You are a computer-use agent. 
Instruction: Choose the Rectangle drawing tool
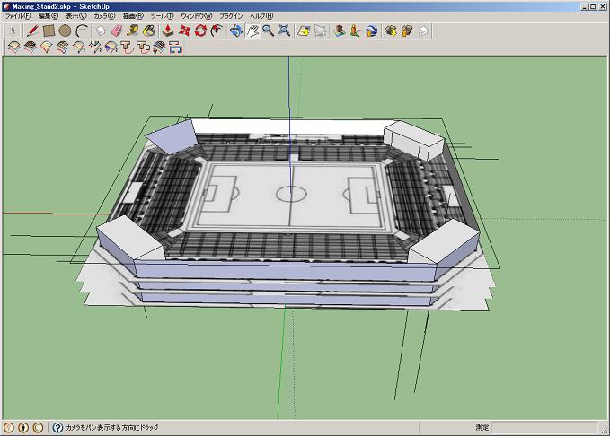49,31
